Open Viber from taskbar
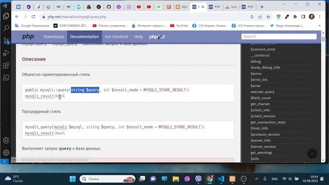This screenshot has width=329, height=185. click(x=198, y=179)
